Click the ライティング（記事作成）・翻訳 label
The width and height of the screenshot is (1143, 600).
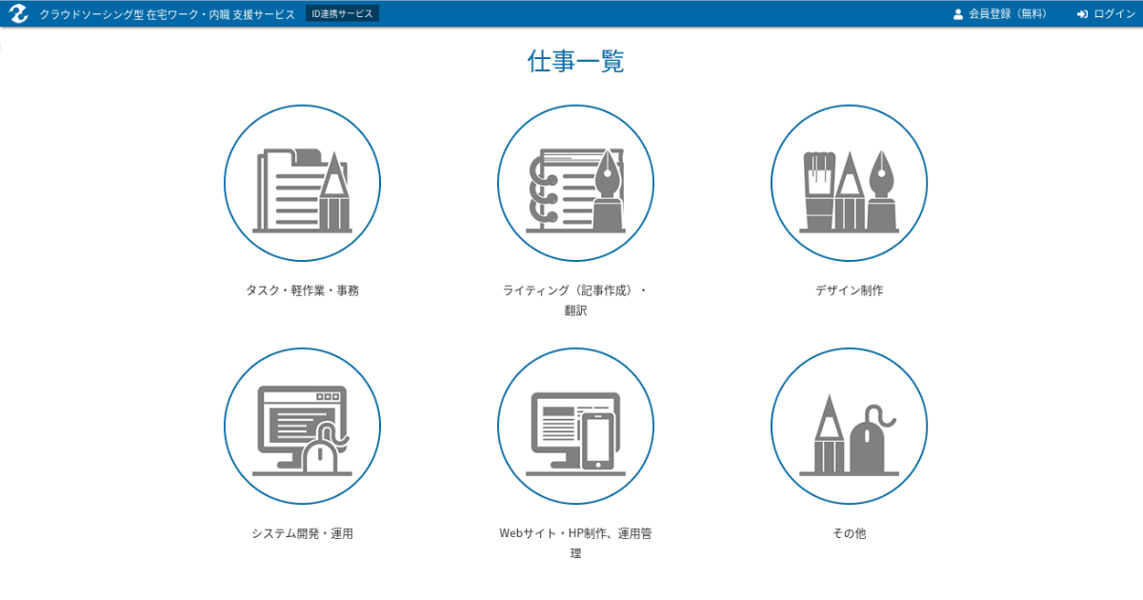point(575,300)
